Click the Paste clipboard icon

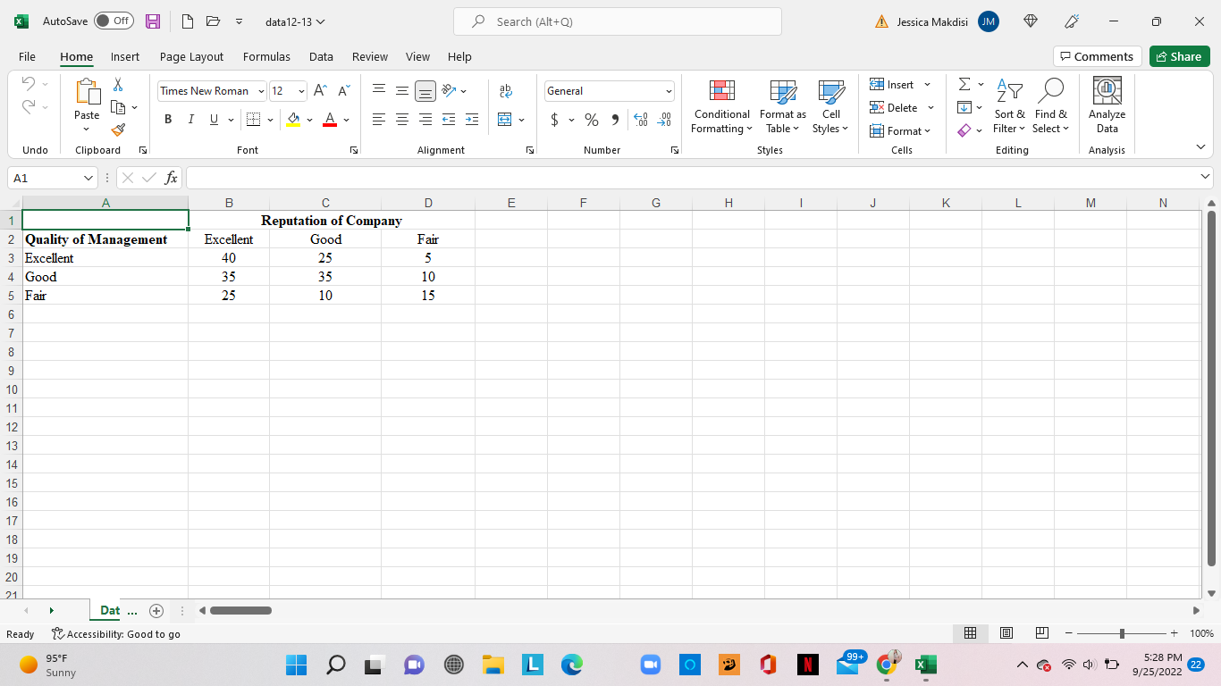(87, 93)
